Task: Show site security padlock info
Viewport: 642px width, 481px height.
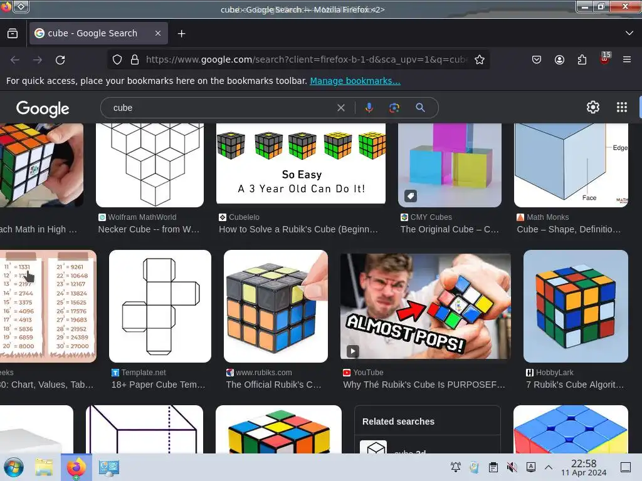Action: 135,59
